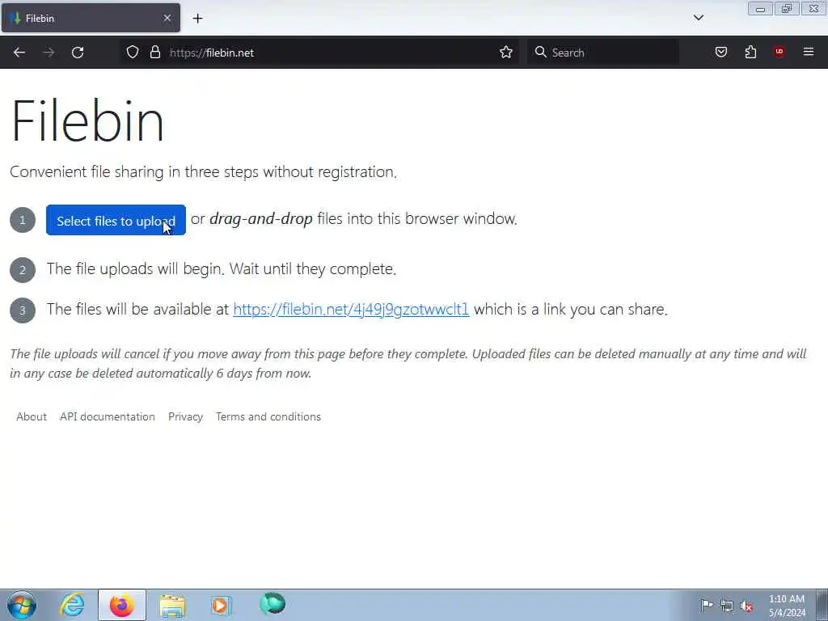Expand the list all tabs chevron
The image size is (828, 621).
pos(698,18)
